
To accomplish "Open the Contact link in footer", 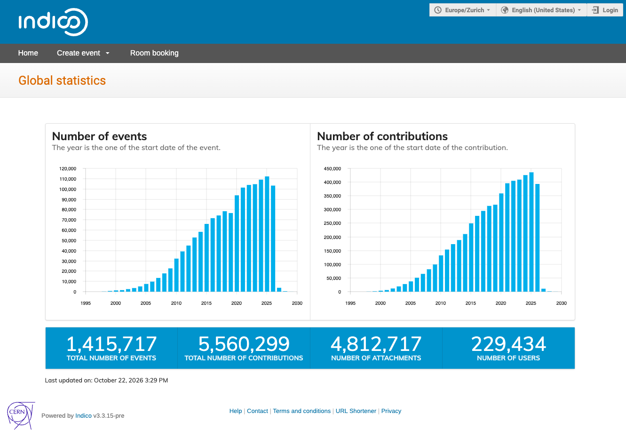I will click(257, 411).
